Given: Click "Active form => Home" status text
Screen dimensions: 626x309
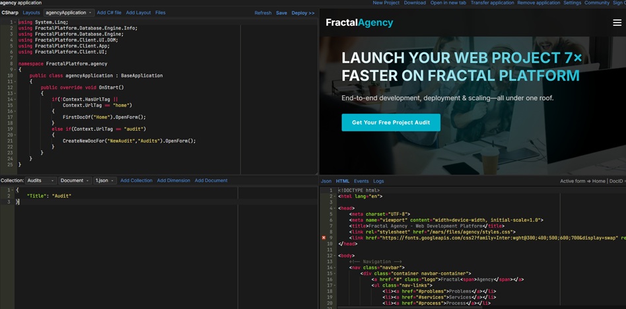Looking at the screenshot, I should tap(582, 182).
